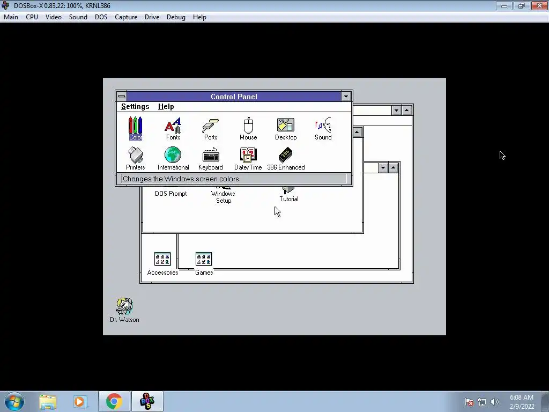The height and width of the screenshot is (412, 549).
Task: Select the Desktop icon in Control Panel
Action: pyautogui.click(x=286, y=129)
